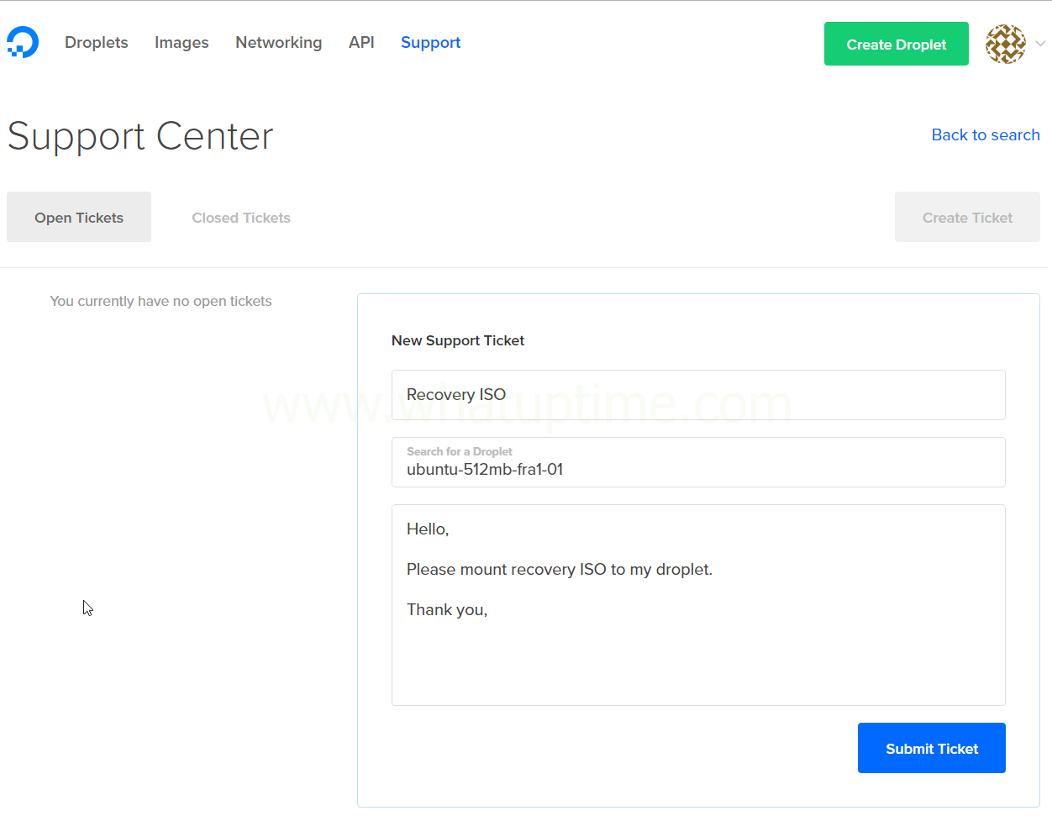Image resolution: width=1052 pixels, height=816 pixels.
Task: Go to the Images section
Action: 181,42
